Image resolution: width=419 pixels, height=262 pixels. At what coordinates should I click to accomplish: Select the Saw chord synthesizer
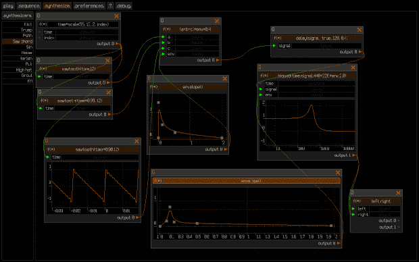(x=18, y=41)
